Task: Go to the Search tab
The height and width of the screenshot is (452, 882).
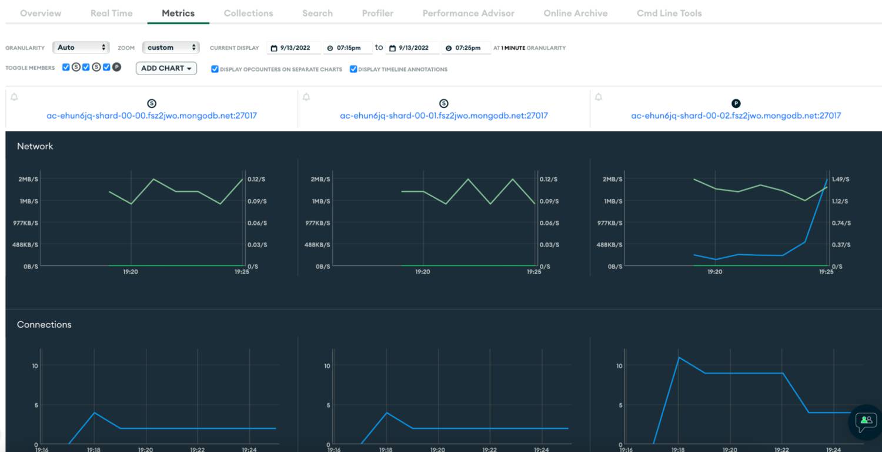Action: tap(318, 13)
